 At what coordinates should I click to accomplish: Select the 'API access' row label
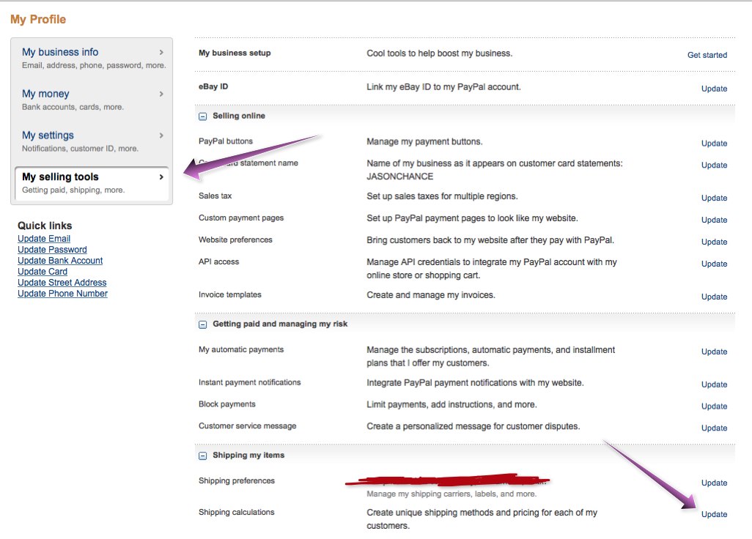point(218,261)
